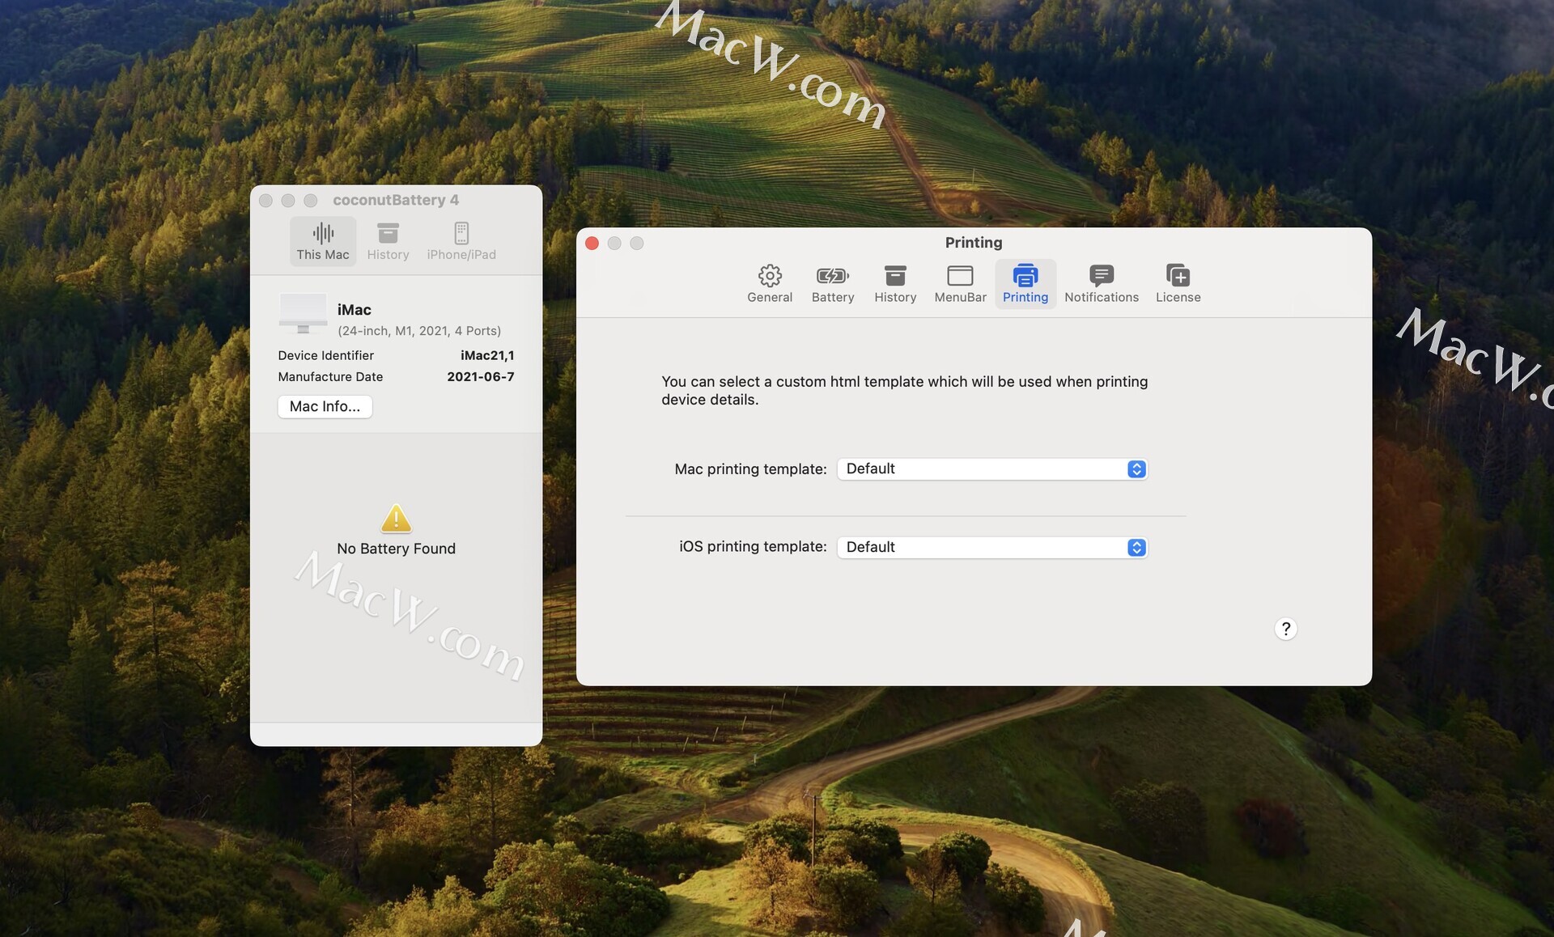
Task: Open the General preferences tab
Action: pyautogui.click(x=769, y=284)
